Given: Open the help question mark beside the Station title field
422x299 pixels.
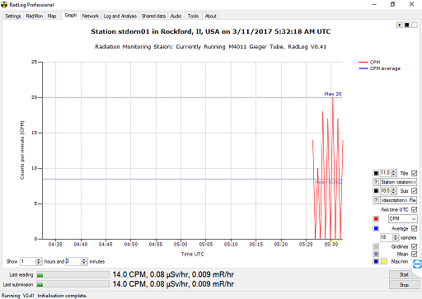Looking at the screenshot, I should pos(376,182).
